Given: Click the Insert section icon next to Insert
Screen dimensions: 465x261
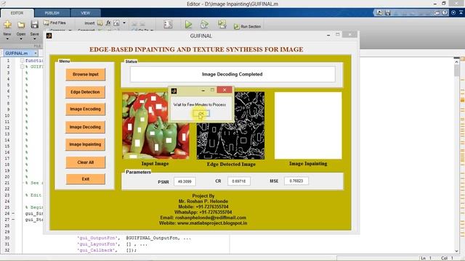Looking at the screenshot, I should [100, 22].
